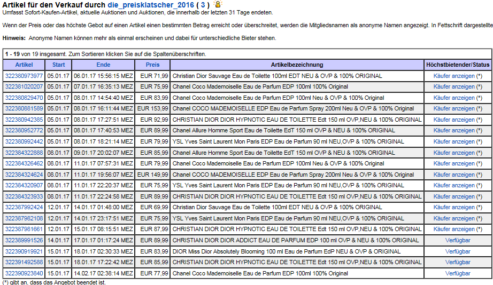493x285 pixels.
Task: Open item number 322390923840
Action: click(24, 273)
